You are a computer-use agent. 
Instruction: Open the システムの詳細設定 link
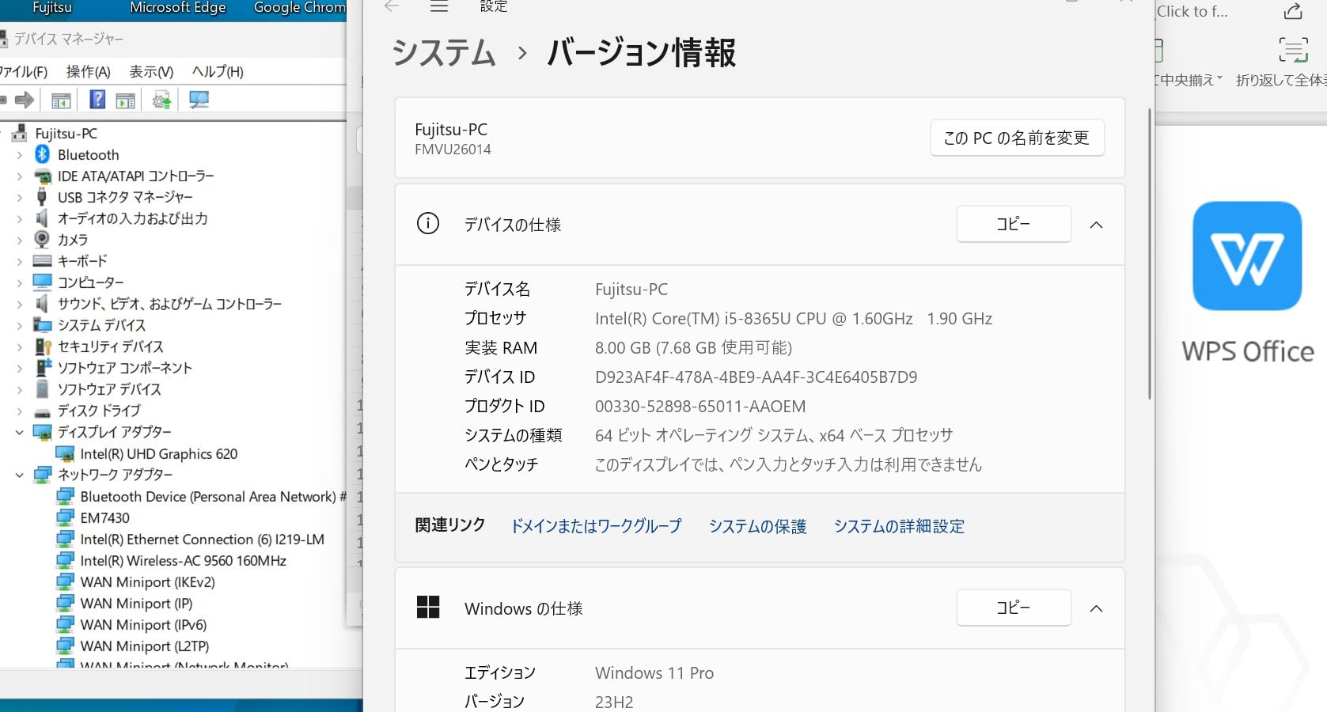(899, 526)
